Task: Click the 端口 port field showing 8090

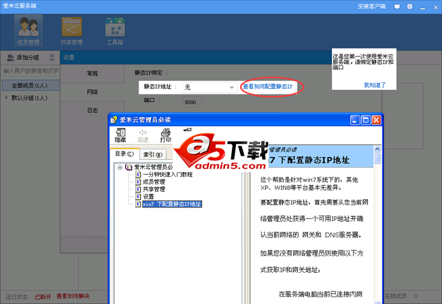Action: click(192, 102)
